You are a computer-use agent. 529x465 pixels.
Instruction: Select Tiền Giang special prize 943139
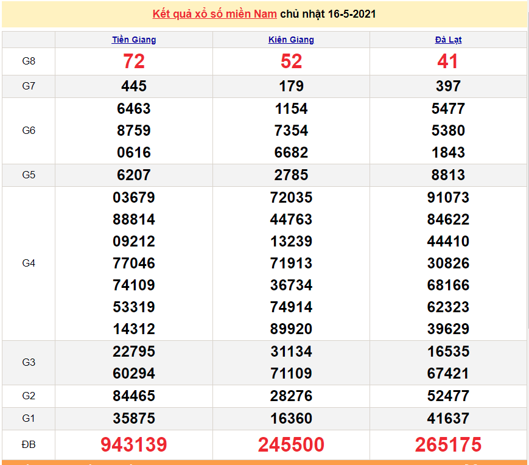134,445
